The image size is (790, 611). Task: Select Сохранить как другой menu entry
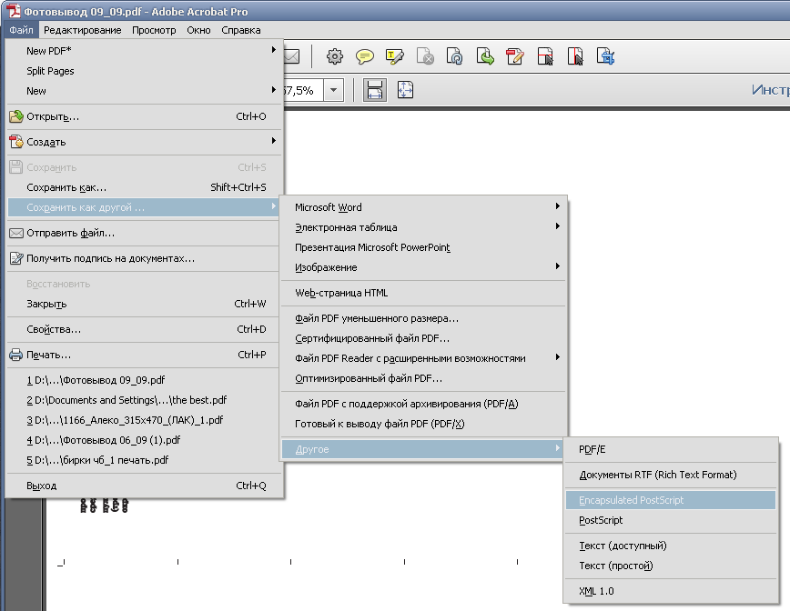(144, 207)
